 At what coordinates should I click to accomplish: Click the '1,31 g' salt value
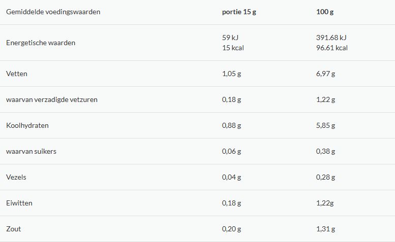pyautogui.click(x=325, y=229)
